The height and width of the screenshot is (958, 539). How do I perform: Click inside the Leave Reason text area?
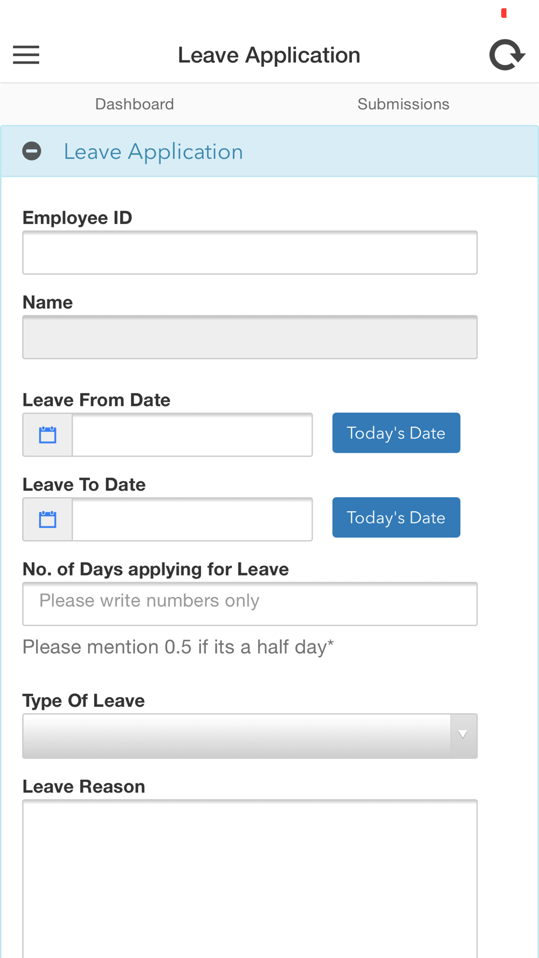250,878
